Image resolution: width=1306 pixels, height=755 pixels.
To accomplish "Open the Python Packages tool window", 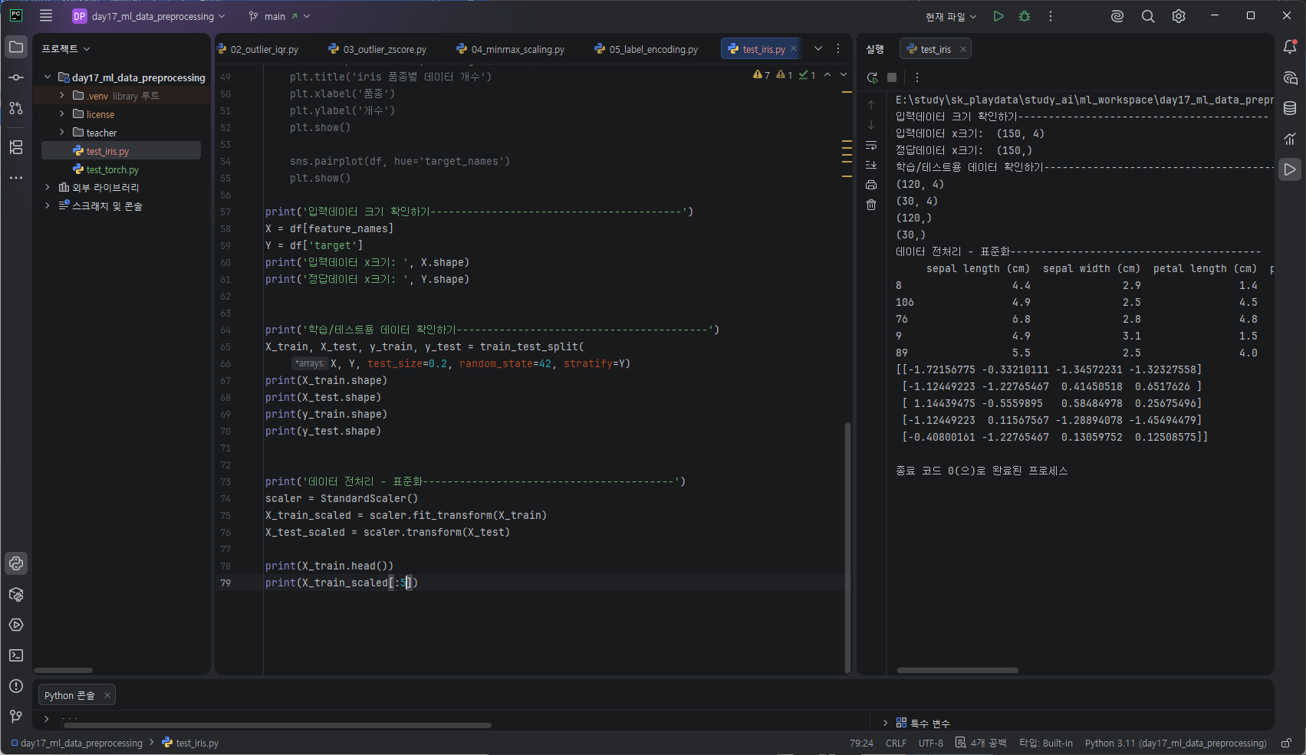I will 16,594.
